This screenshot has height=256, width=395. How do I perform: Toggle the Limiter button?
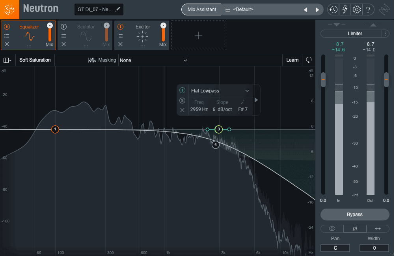[x=351, y=34]
